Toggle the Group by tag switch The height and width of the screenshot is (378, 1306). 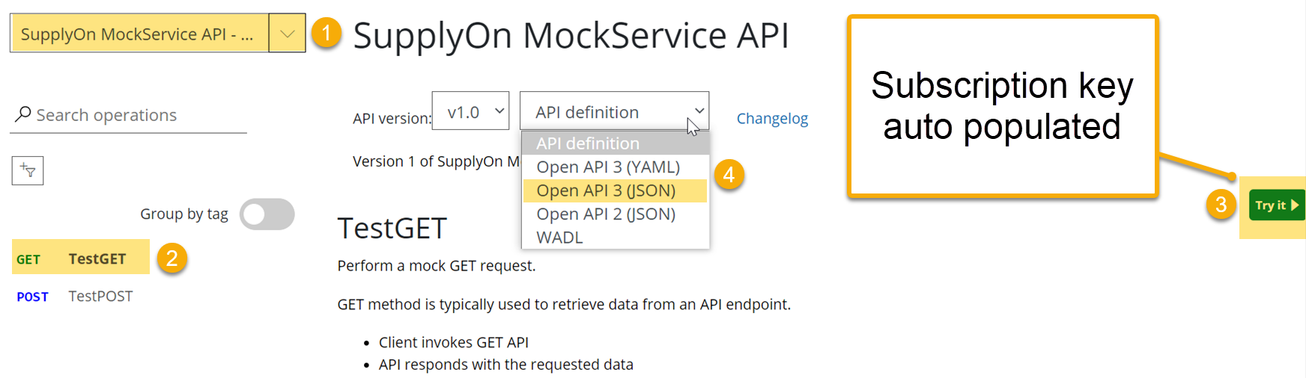[x=267, y=214]
